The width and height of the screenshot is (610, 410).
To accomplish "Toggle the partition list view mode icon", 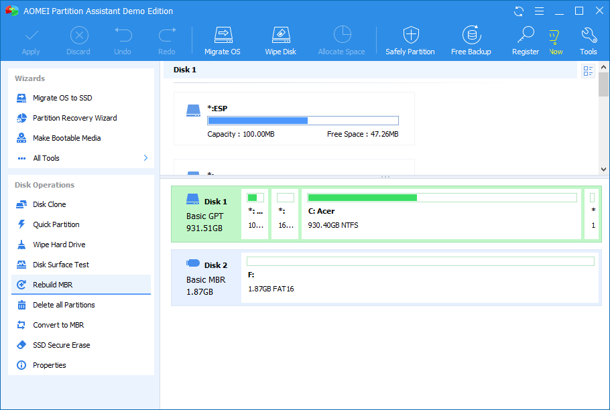I will pos(588,71).
